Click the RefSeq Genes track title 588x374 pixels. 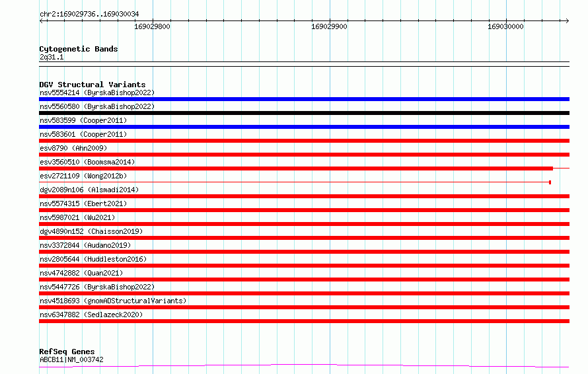coord(67,352)
